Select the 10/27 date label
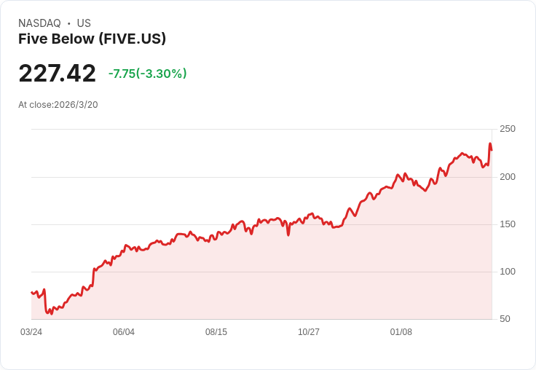536x370 pixels. (308, 332)
